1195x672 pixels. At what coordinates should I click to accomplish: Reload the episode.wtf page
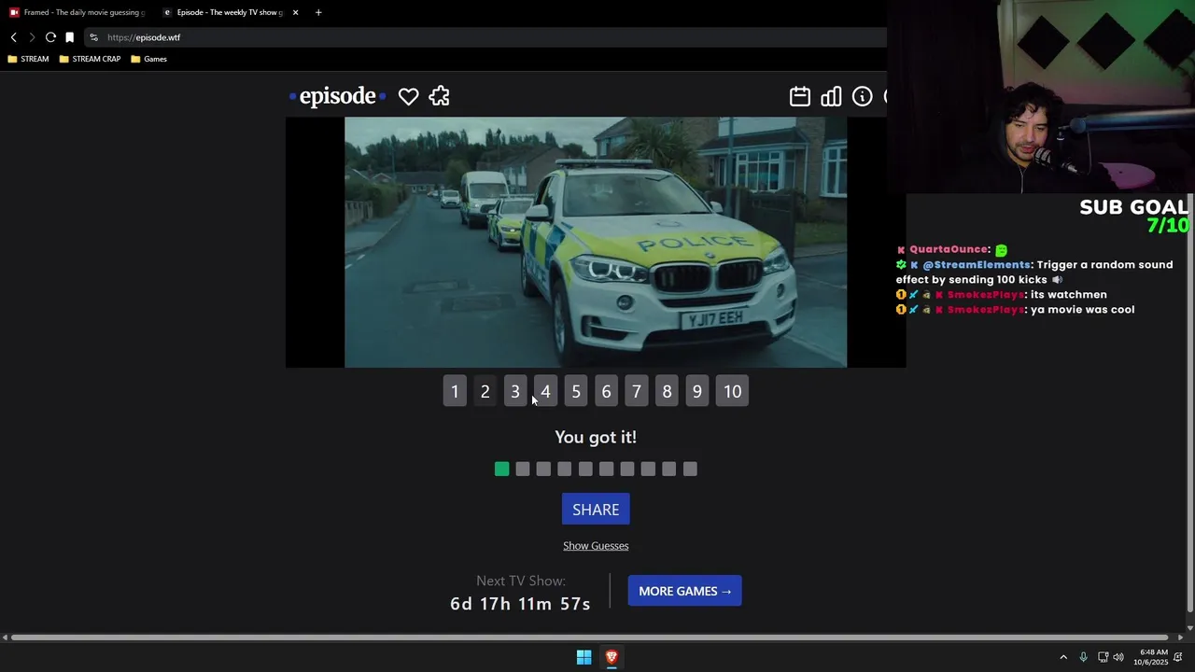point(50,37)
